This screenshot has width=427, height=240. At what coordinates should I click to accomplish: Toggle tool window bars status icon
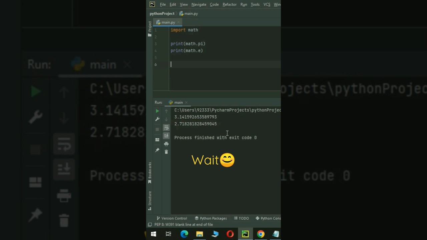pyautogui.click(x=150, y=225)
